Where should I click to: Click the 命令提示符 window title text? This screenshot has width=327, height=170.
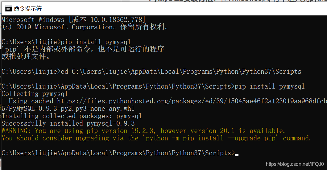28,9
